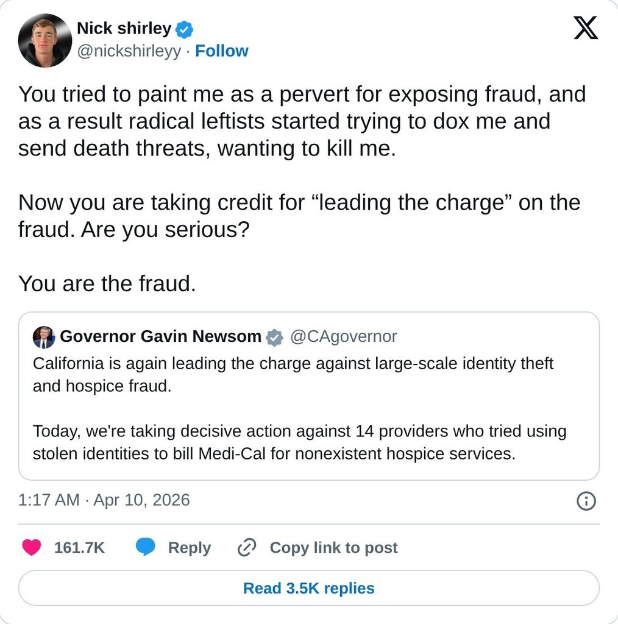Click the copy link chain icon

coord(246,548)
